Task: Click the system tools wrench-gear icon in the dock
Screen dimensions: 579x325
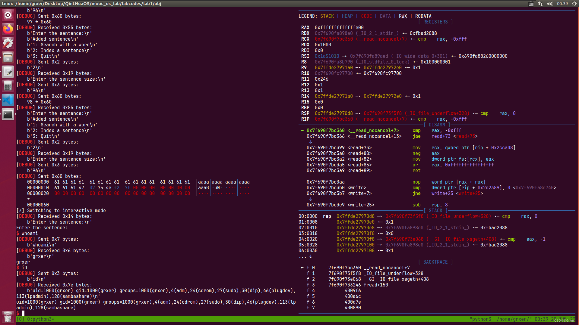Action: pos(8,43)
